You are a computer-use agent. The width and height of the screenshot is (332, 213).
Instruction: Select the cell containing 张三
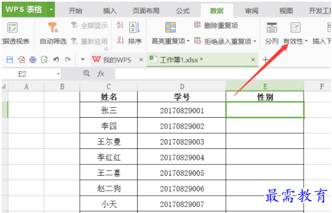click(x=109, y=110)
